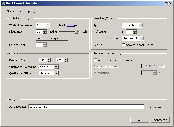Expand the Qualität bei Stillstand dropdown
This screenshot has width=174, height=127.
[x=56, y=73]
